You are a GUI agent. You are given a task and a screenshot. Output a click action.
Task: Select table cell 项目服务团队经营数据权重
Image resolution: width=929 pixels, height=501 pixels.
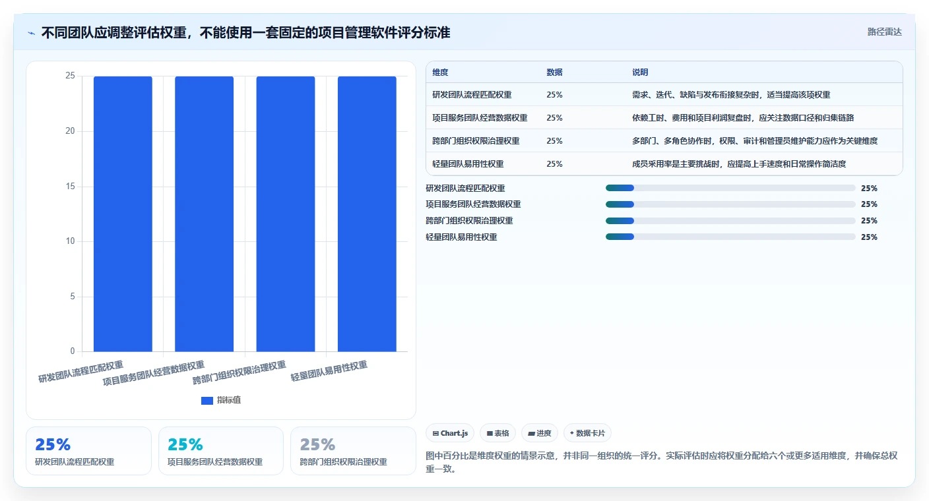[x=480, y=118]
